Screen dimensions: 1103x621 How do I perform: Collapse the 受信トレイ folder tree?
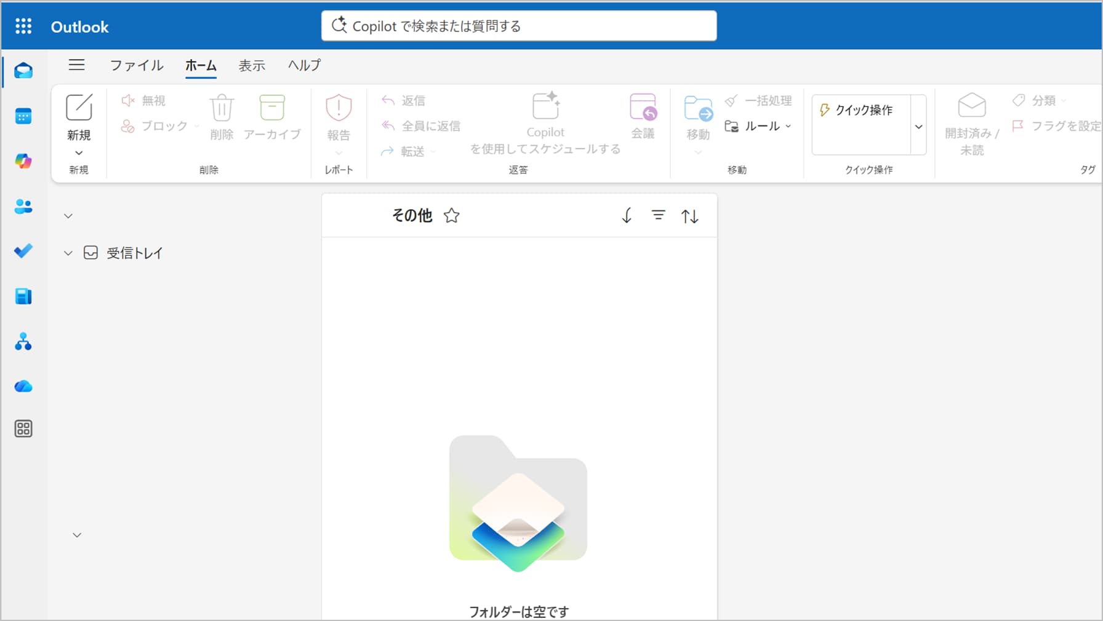coord(68,253)
